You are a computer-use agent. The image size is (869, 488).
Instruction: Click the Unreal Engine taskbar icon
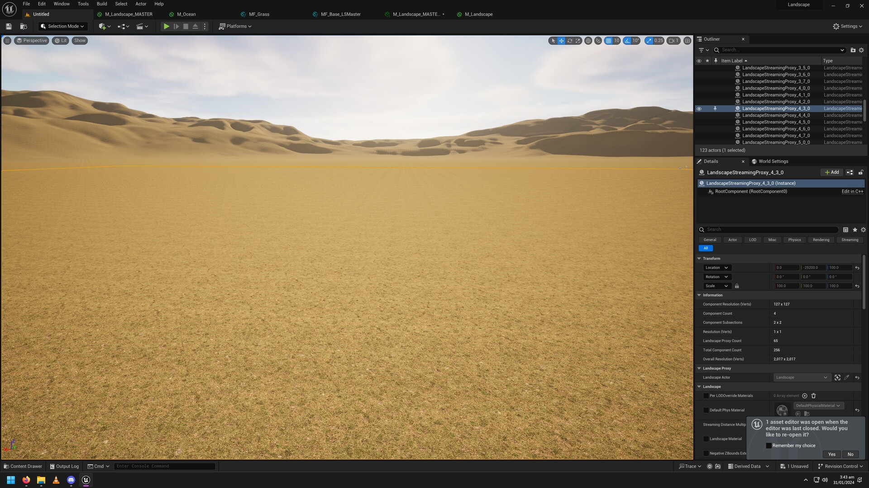coord(86,480)
